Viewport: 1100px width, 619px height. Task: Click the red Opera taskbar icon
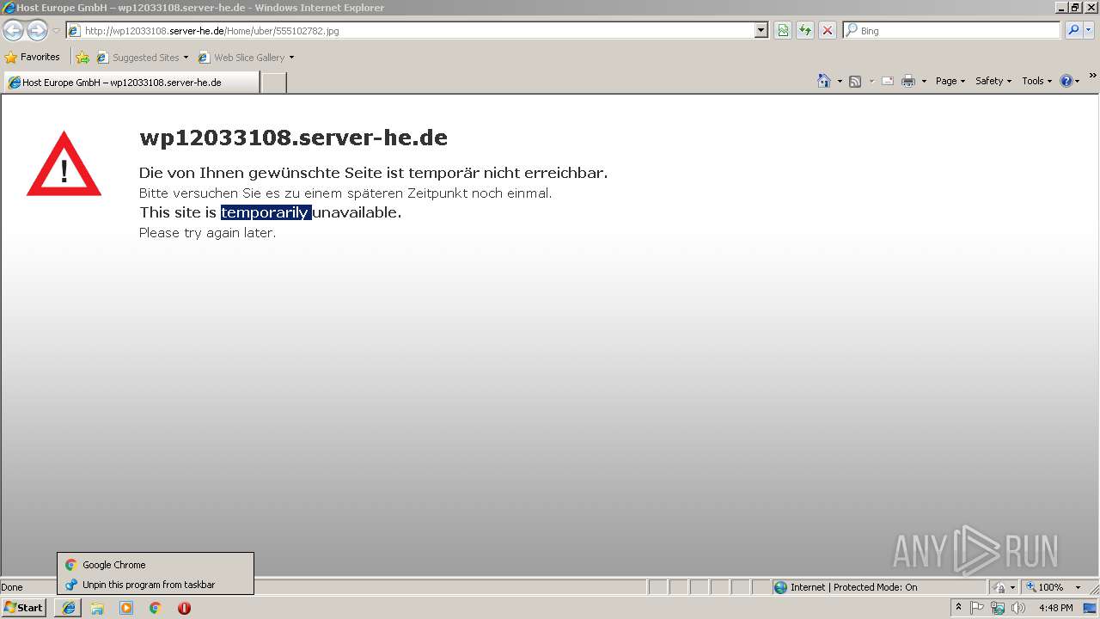(x=184, y=608)
